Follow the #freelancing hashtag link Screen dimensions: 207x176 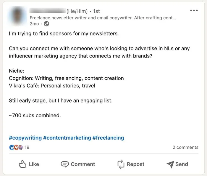click(108, 138)
